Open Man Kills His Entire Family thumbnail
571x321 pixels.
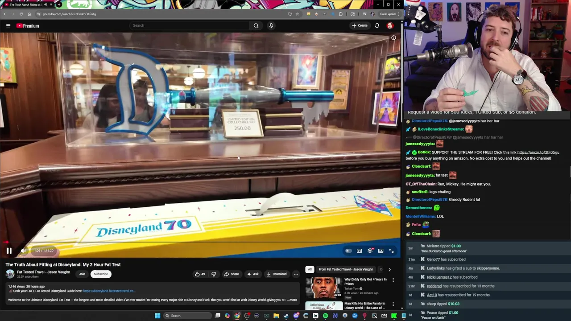324,306
